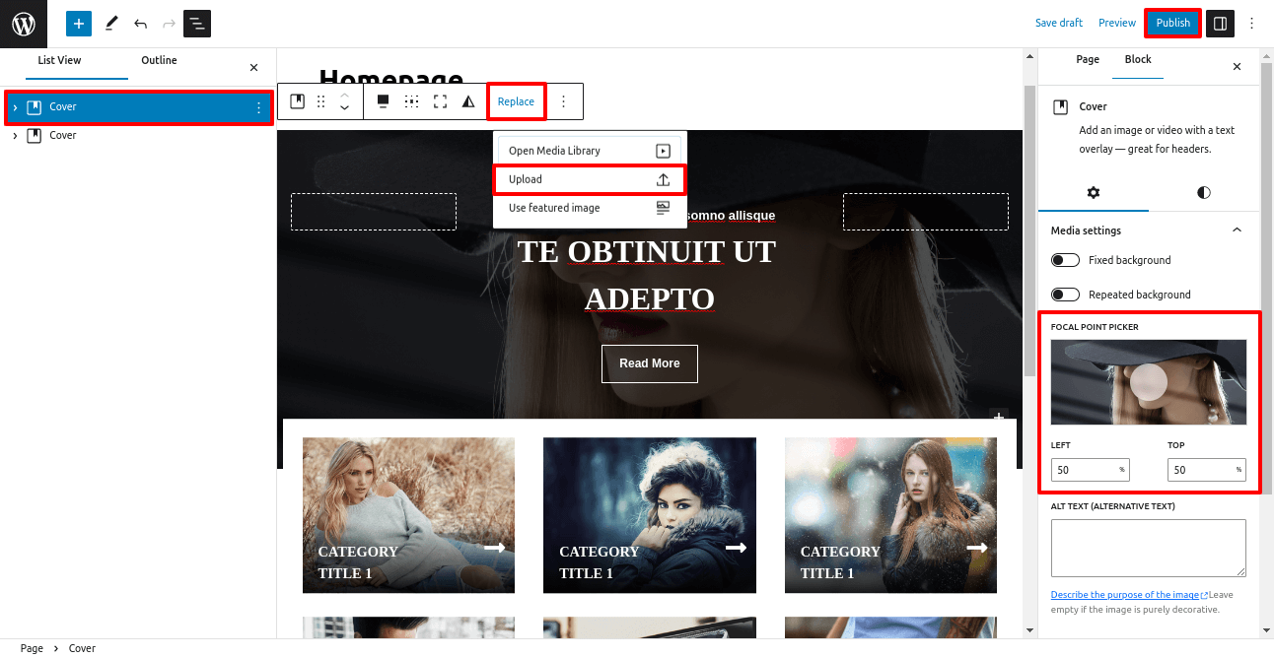1274x658 pixels.
Task: Open the Page tab in the sidebar
Action: click(x=1088, y=60)
